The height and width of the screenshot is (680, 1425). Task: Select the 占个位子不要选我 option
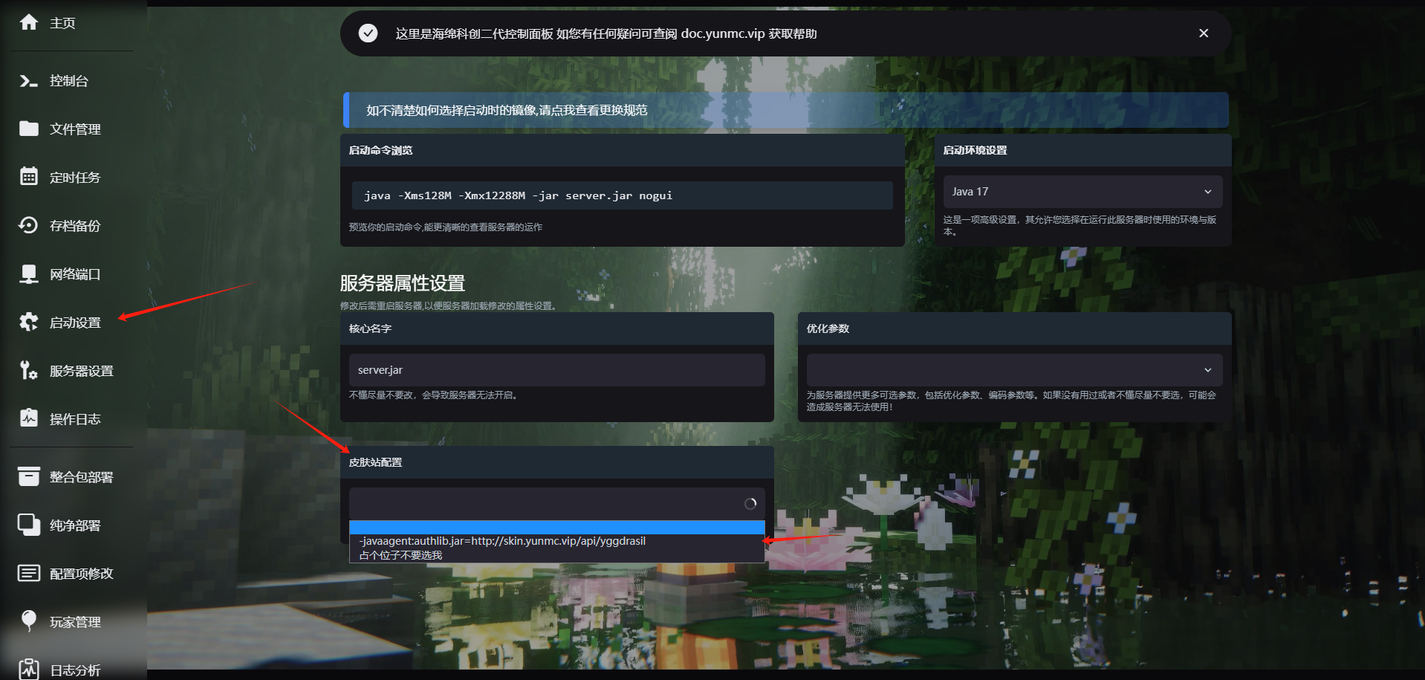click(556, 555)
